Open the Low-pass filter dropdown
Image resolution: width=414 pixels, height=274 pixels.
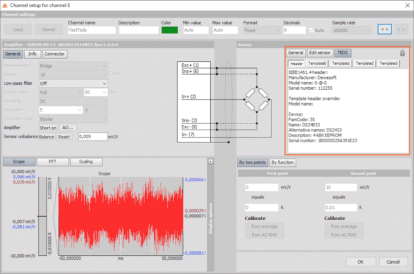(73, 83)
